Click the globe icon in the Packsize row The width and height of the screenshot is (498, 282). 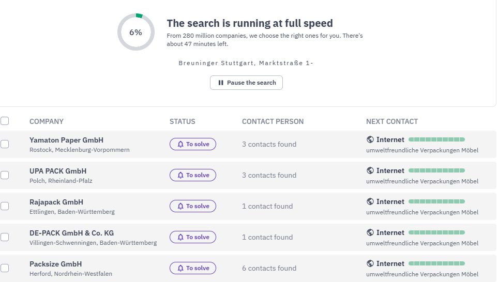click(370, 263)
